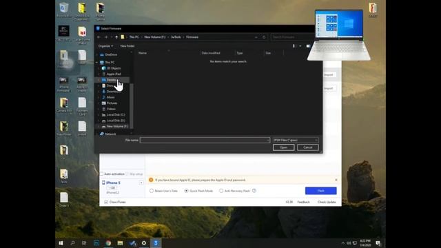Expand the New Volume (F:) tree node
441x248 pixels.
99,127
